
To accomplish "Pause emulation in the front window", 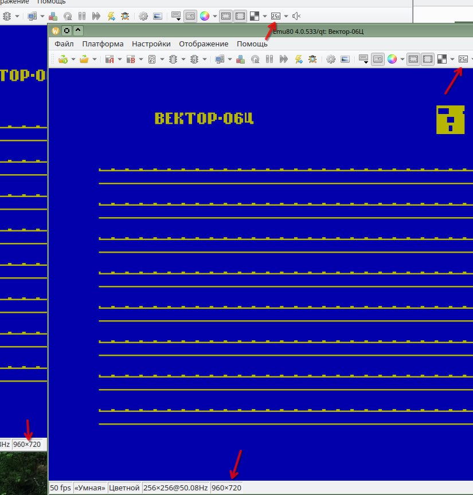I will [x=269, y=59].
